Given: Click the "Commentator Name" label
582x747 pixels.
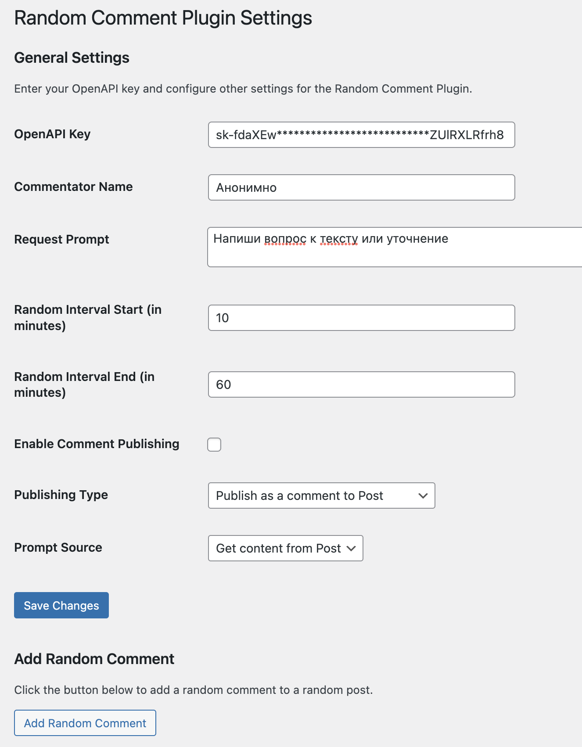Looking at the screenshot, I should [73, 187].
